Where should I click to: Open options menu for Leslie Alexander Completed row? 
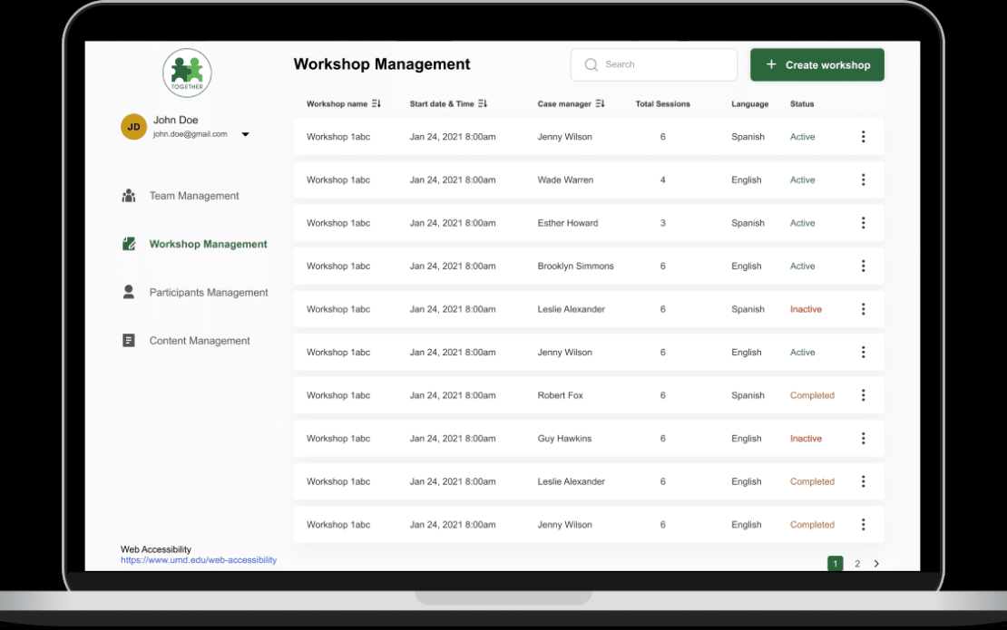(863, 481)
